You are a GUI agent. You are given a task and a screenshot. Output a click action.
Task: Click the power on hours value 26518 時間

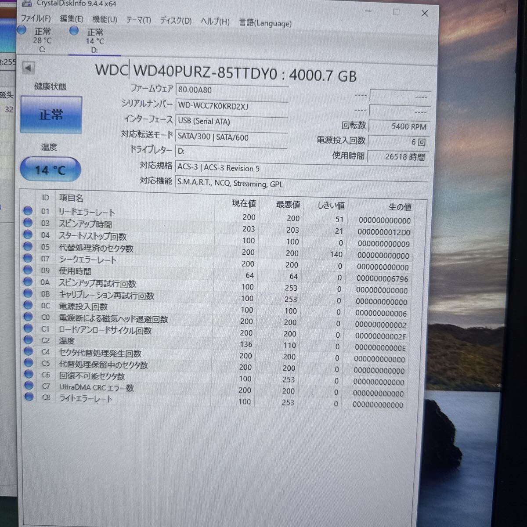click(x=397, y=156)
